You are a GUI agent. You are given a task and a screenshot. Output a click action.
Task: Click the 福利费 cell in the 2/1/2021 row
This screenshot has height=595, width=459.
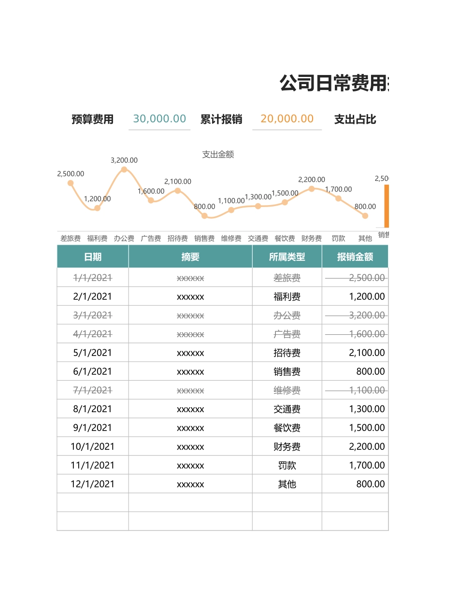point(287,296)
